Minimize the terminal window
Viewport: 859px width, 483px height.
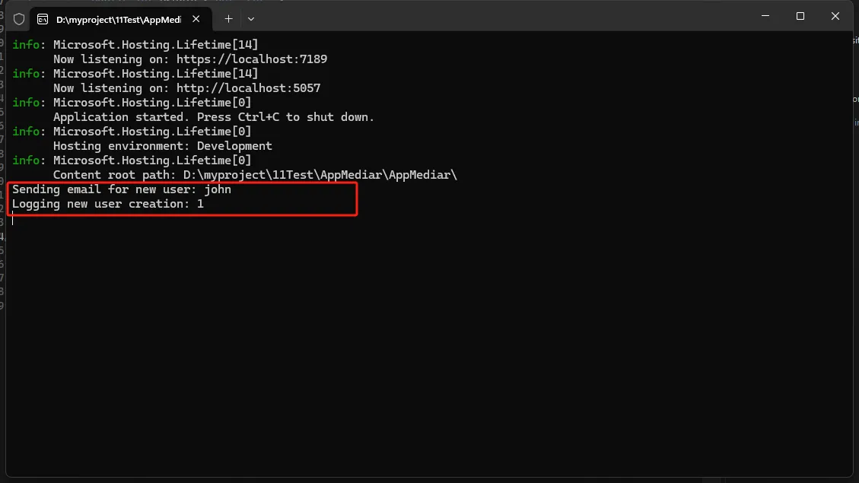click(766, 16)
